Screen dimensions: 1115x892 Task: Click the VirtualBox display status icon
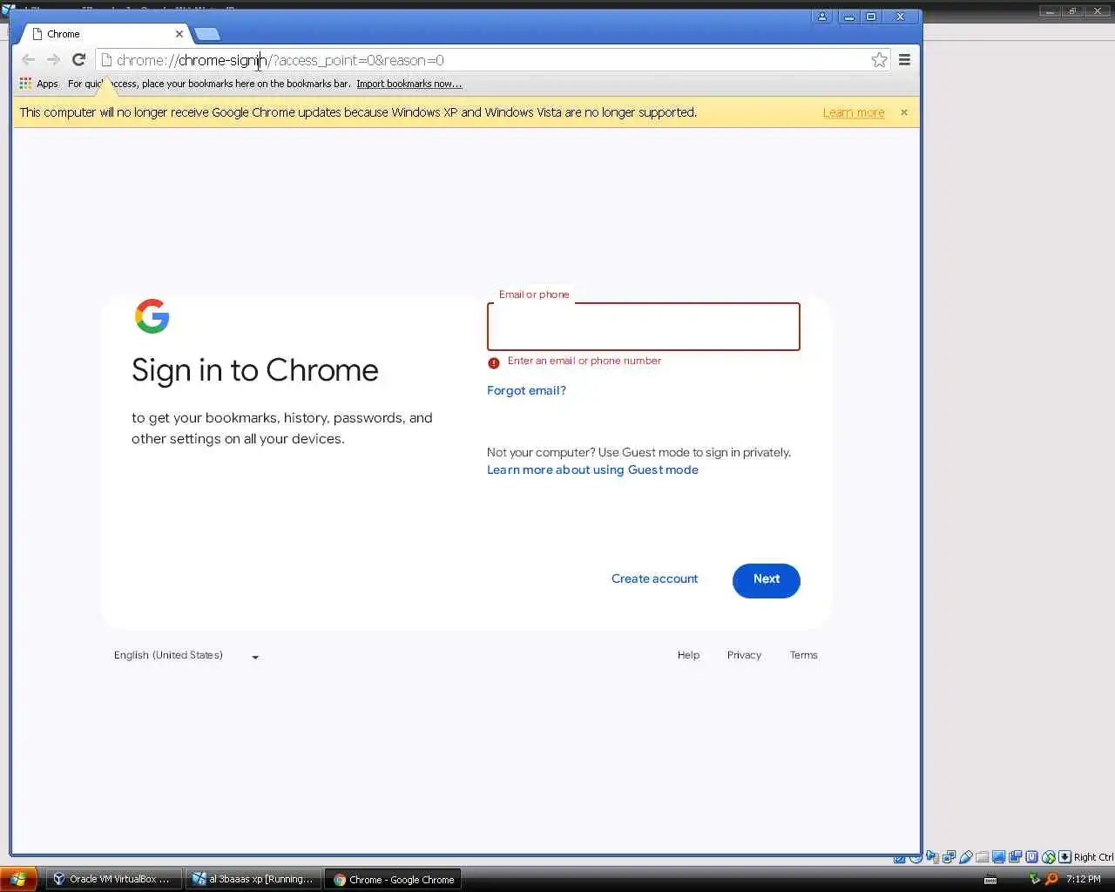point(998,857)
